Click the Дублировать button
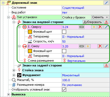The height and width of the screenshot is (97, 110). coord(93,22)
